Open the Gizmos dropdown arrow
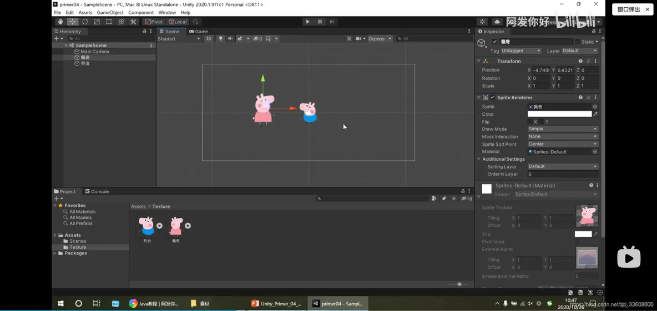The width and height of the screenshot is (657, 311). tap(390, 38)
